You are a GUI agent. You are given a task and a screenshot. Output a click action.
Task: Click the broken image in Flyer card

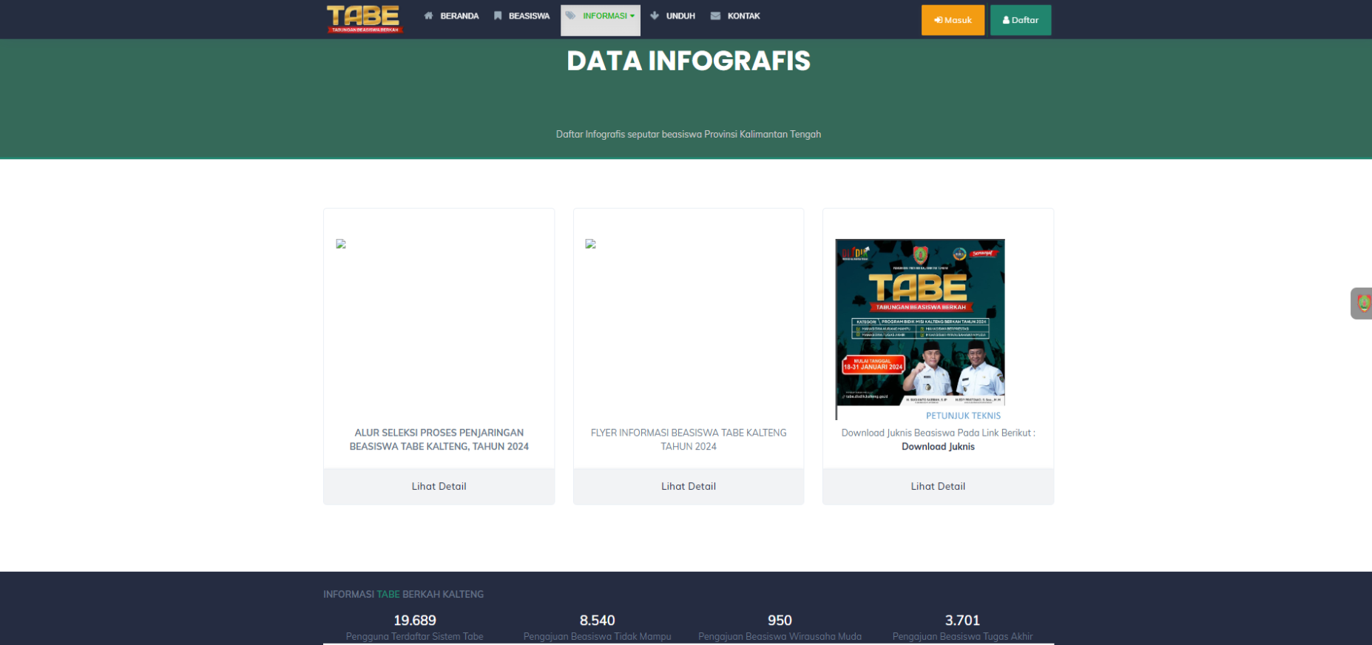(590, 244)
